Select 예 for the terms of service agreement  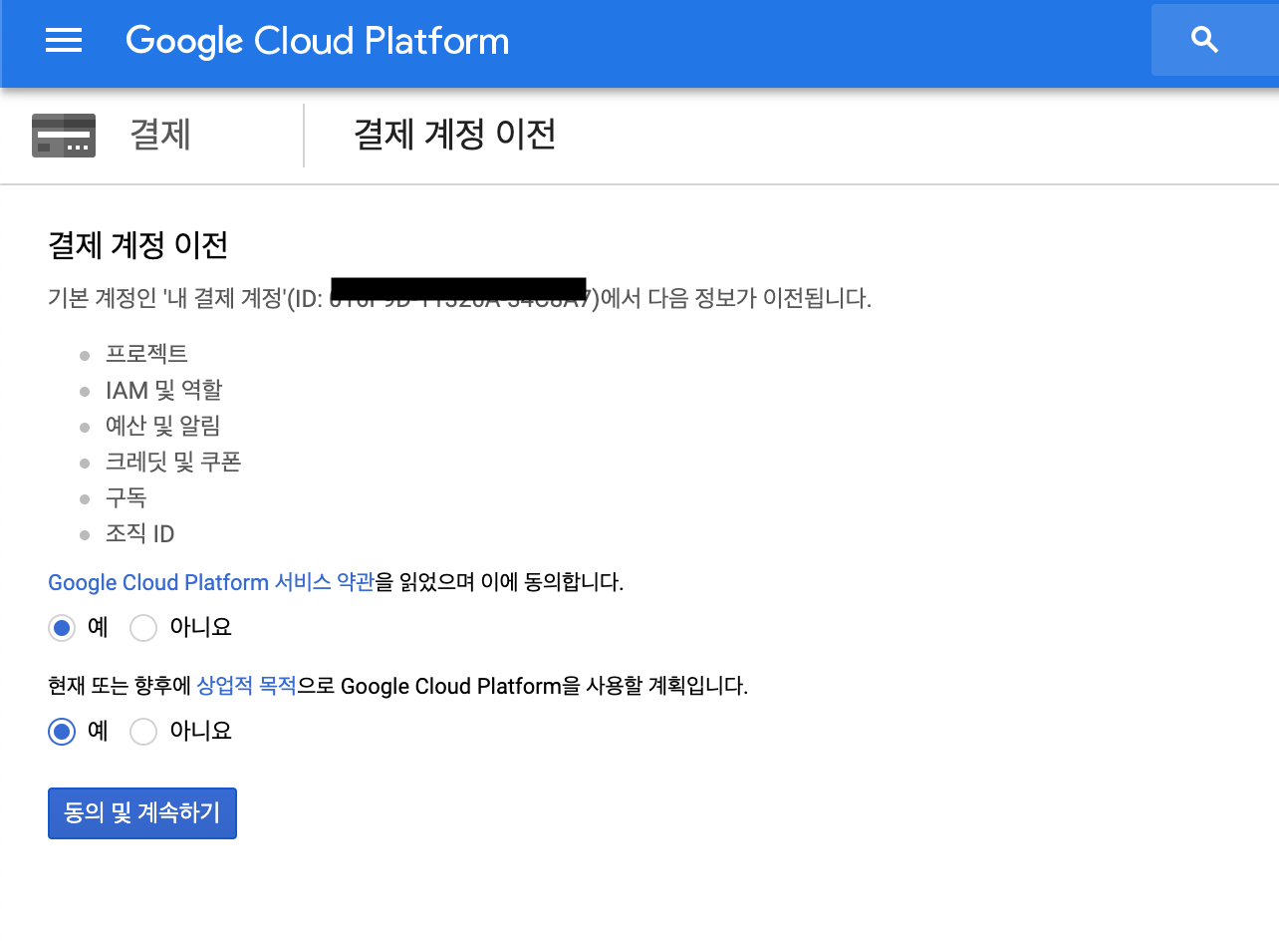click(62, 628)
